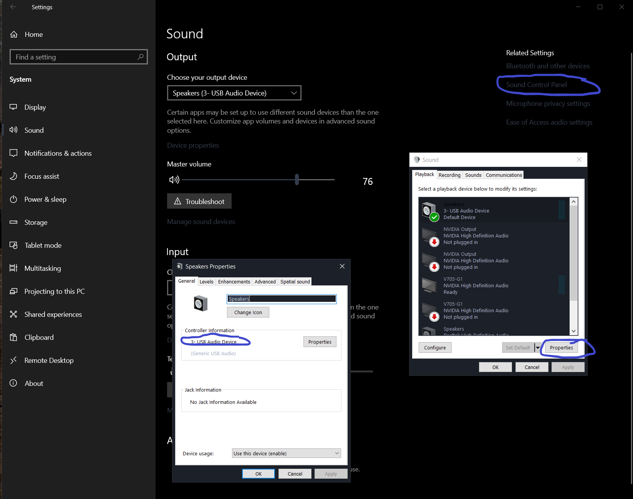Screen dimensions: 633x499
Task: Select the Shared experiences icon
Action: 13,314
